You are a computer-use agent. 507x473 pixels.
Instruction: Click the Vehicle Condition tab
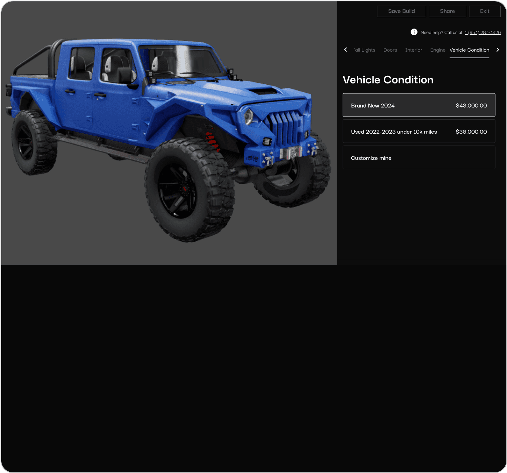[469, 50]
